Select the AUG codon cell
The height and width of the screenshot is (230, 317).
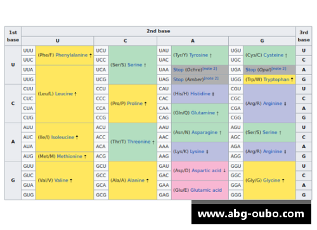(x=29, y=156)
